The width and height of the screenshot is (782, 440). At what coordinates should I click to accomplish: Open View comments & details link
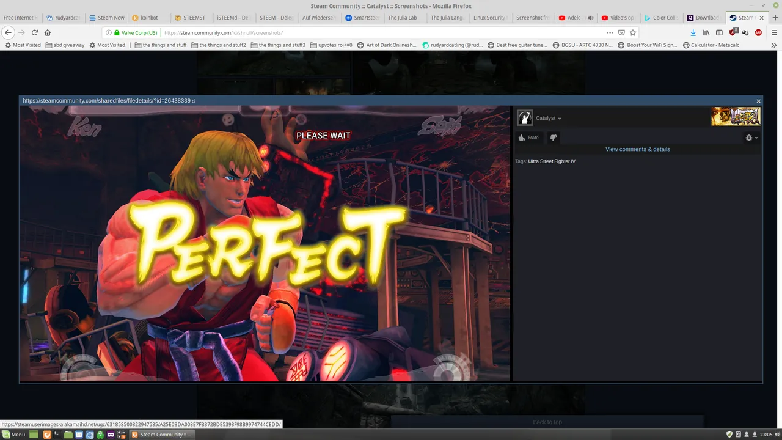[637, 149]
